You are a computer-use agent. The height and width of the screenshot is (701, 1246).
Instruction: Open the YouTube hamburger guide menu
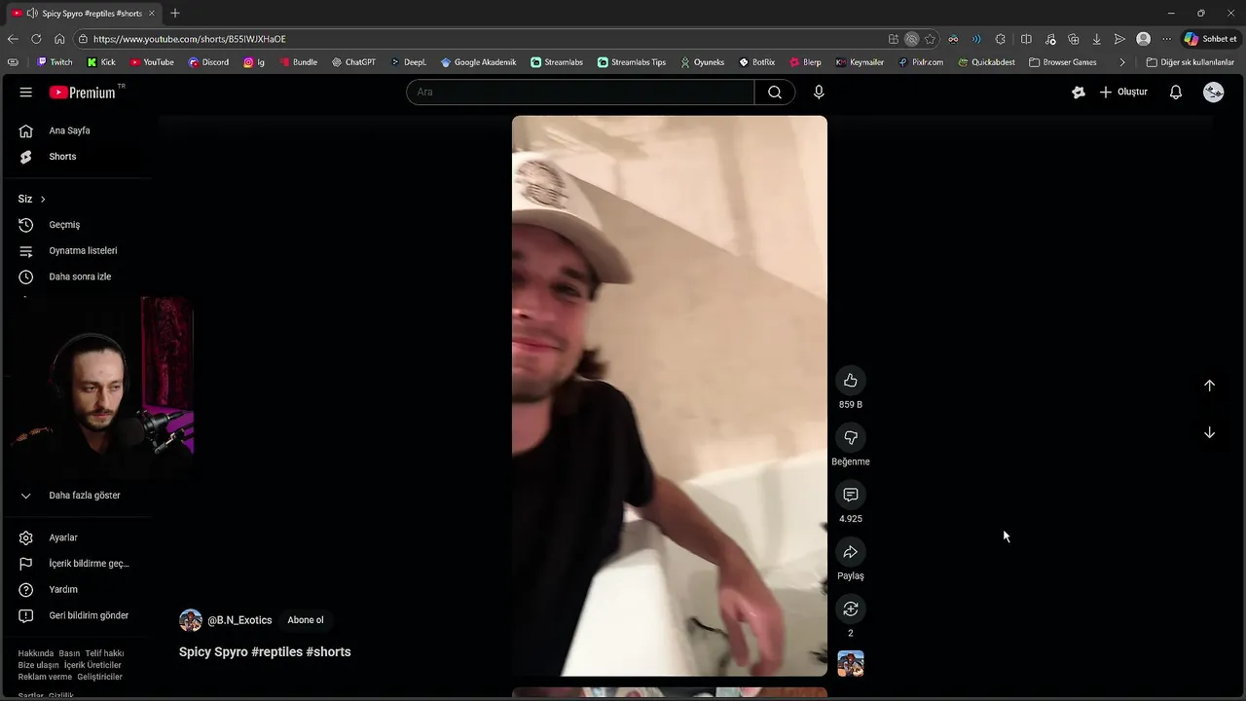pos(26,92)
